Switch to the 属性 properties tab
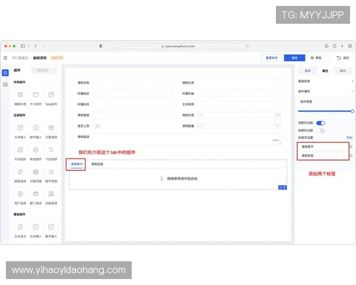Image resolution: width=356 pixels, height=285 pixels. point(325,71)
